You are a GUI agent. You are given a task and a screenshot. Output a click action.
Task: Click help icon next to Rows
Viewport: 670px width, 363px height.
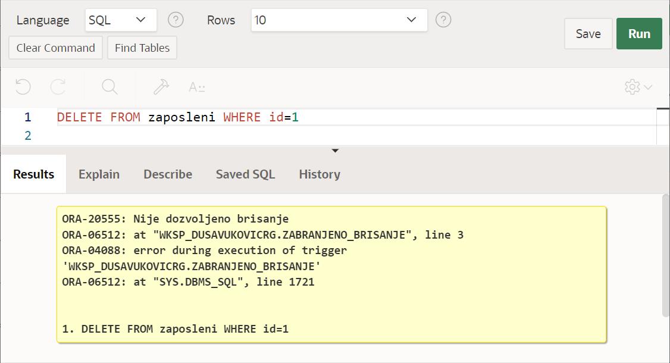443,20
